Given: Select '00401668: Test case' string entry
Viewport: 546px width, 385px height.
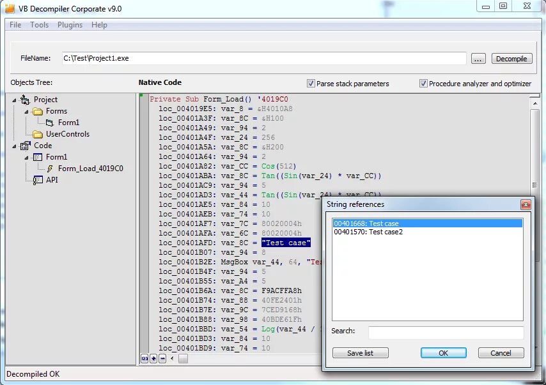Looking at the screenshot, I should [x=428, y=223].
